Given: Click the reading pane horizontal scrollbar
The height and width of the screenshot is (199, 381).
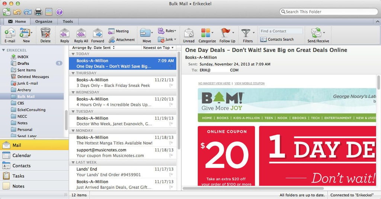Looking at the screenshot, I should pos(253,188).
